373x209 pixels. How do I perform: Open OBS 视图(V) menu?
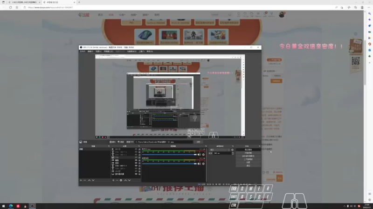pos(98,51)
